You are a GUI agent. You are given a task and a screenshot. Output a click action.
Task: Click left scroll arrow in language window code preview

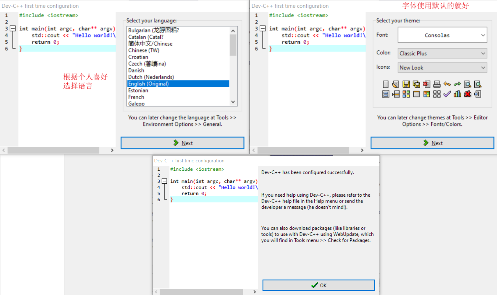(x=4, y=150)
